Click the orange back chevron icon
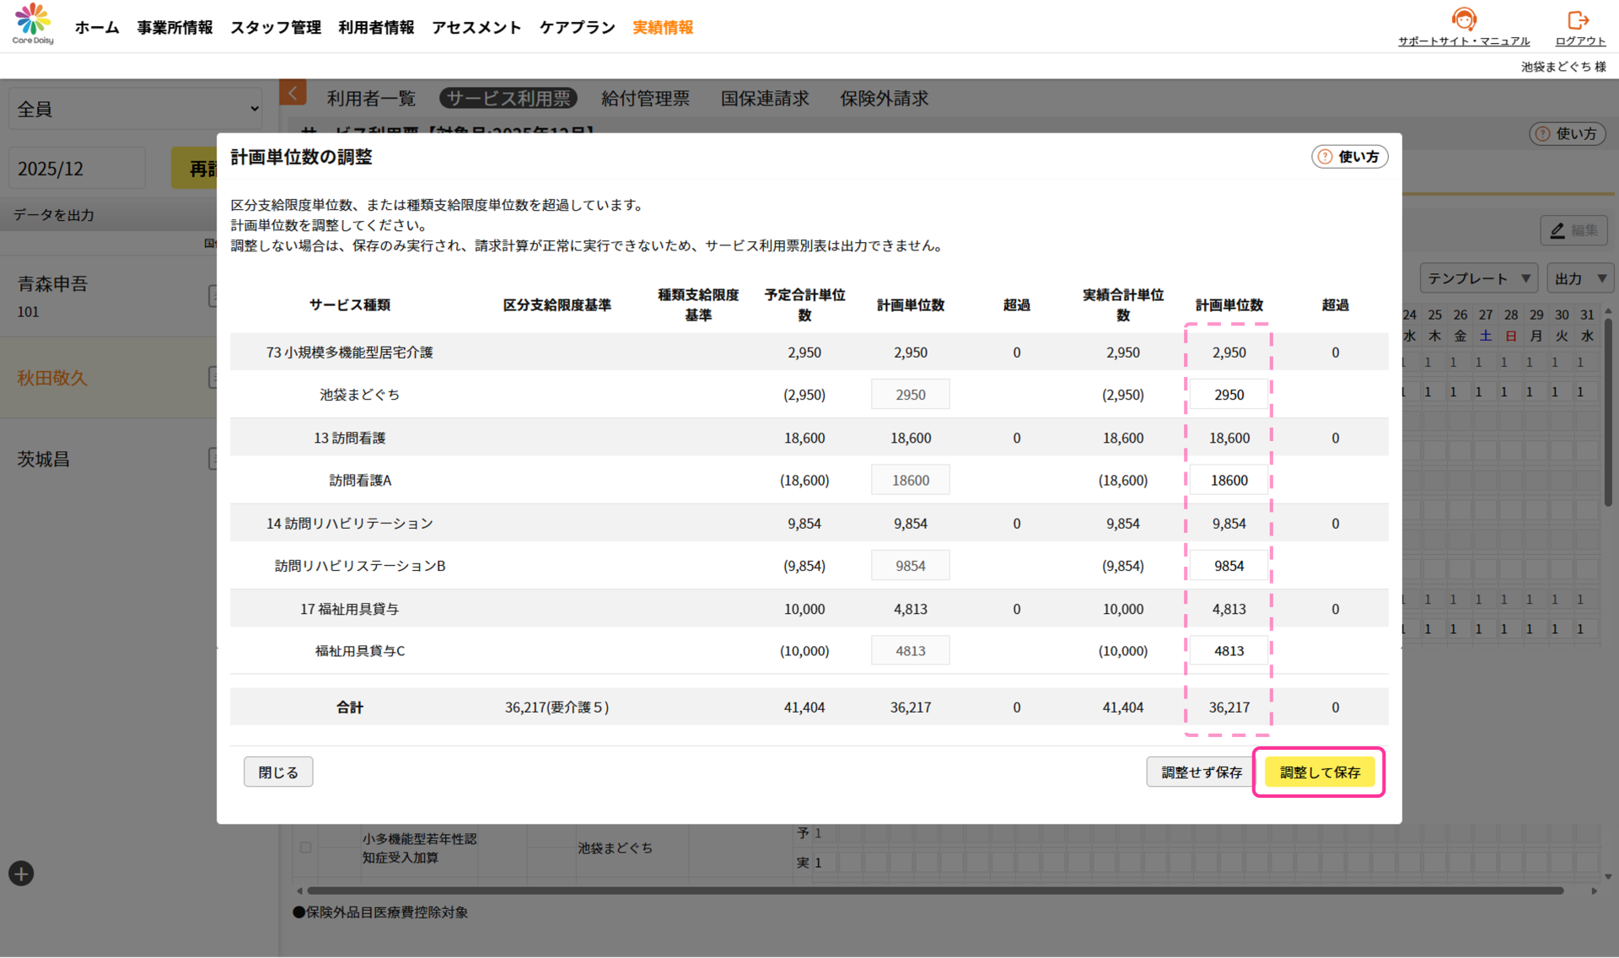Screen dimensions: 1619x958 click(293, 93)
